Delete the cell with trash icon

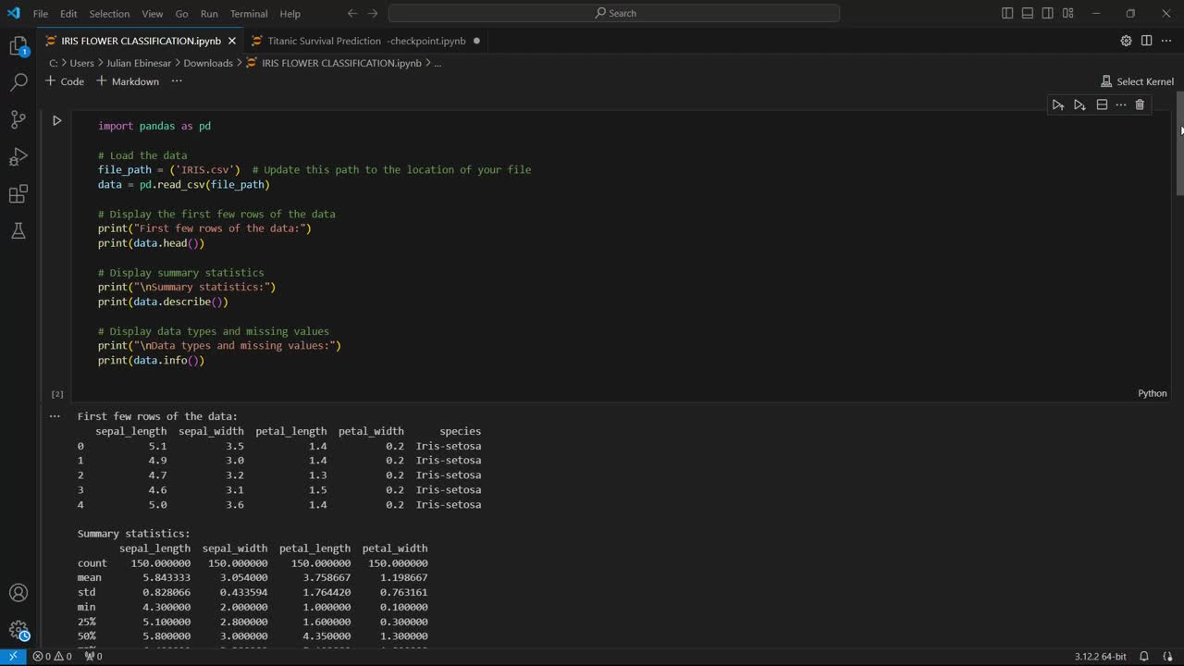(1140, 105)
